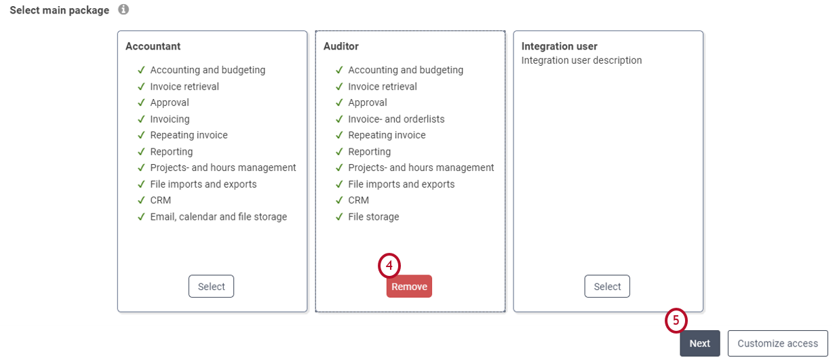
Task: Click Auditor's CRM checkmark
Action: coord(340,200)
